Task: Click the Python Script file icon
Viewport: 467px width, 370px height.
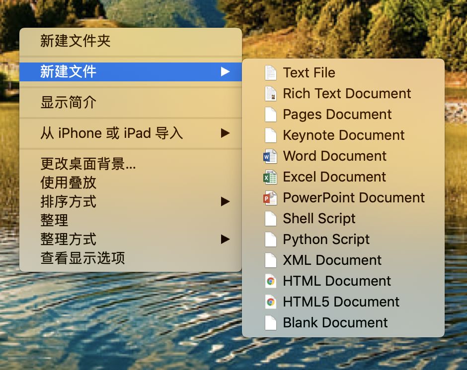Action: coord(270,239)
